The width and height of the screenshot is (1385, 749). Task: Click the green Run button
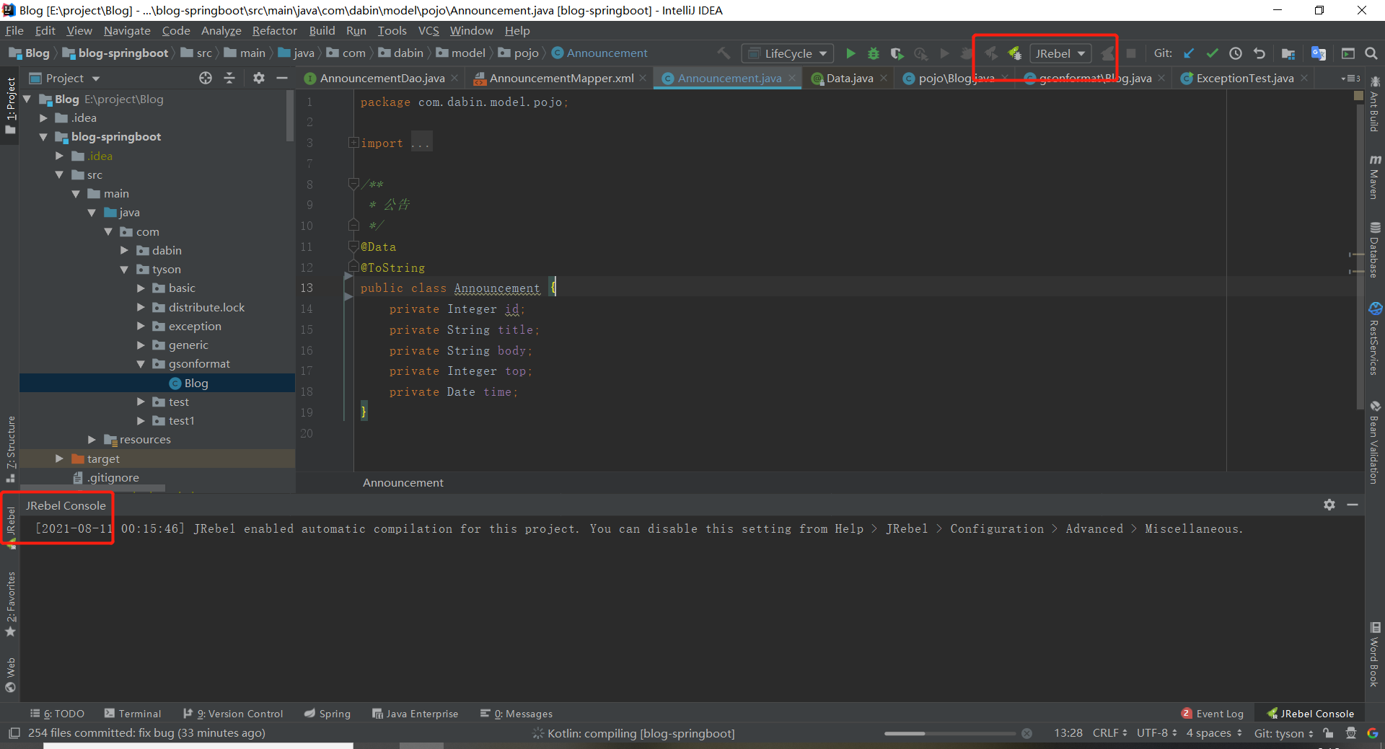click(850, 53)
